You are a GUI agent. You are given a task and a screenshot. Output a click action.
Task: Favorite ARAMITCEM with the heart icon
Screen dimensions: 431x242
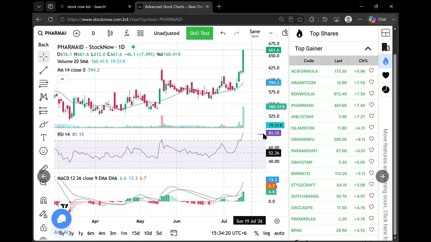point(371,82)
